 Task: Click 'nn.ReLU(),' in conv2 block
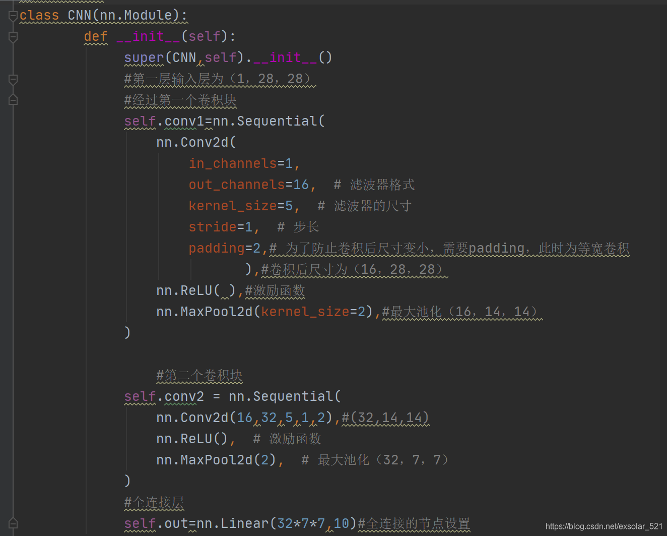pyautogui.click(x=196, y=439)
